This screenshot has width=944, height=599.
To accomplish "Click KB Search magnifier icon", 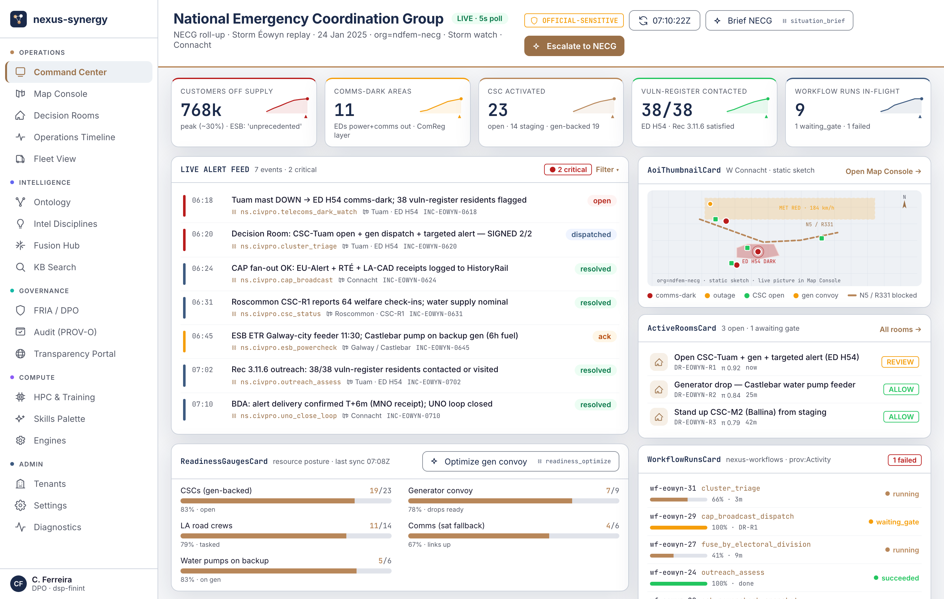I will (x=20, y=267).
